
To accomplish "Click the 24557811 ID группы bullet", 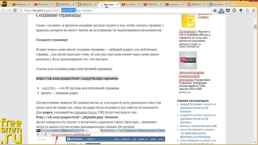I will coord(80,88).
